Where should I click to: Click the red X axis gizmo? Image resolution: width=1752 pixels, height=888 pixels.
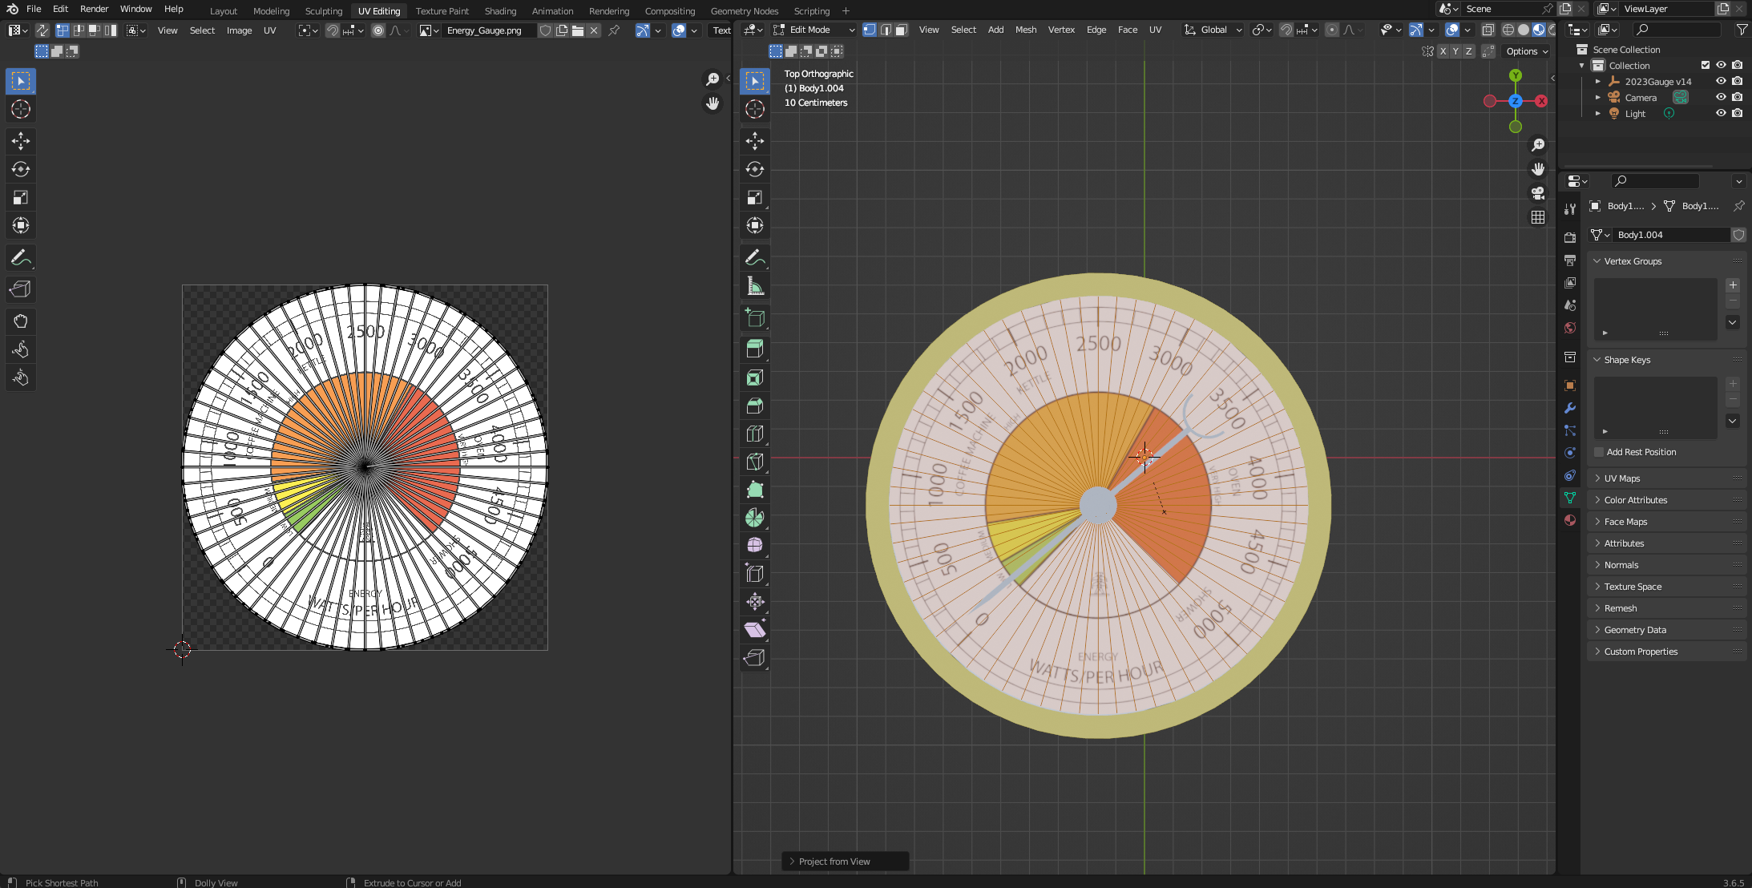1540,101
